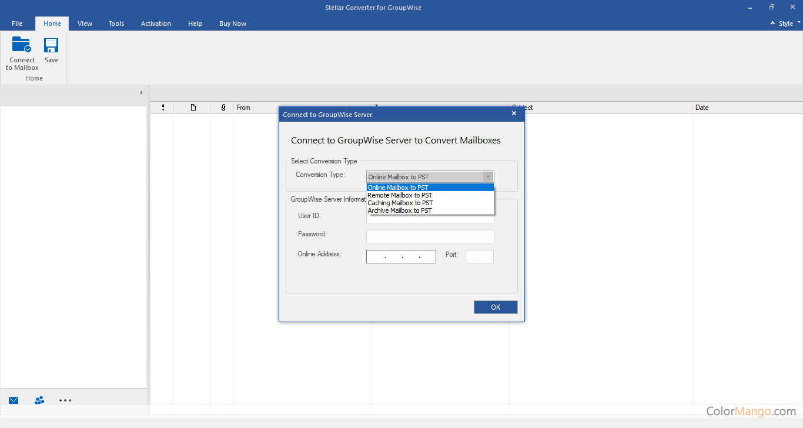This screenshot has width=803, height=428.
Task: Collapse the left folder pane arrow
Action: point(141,93)
